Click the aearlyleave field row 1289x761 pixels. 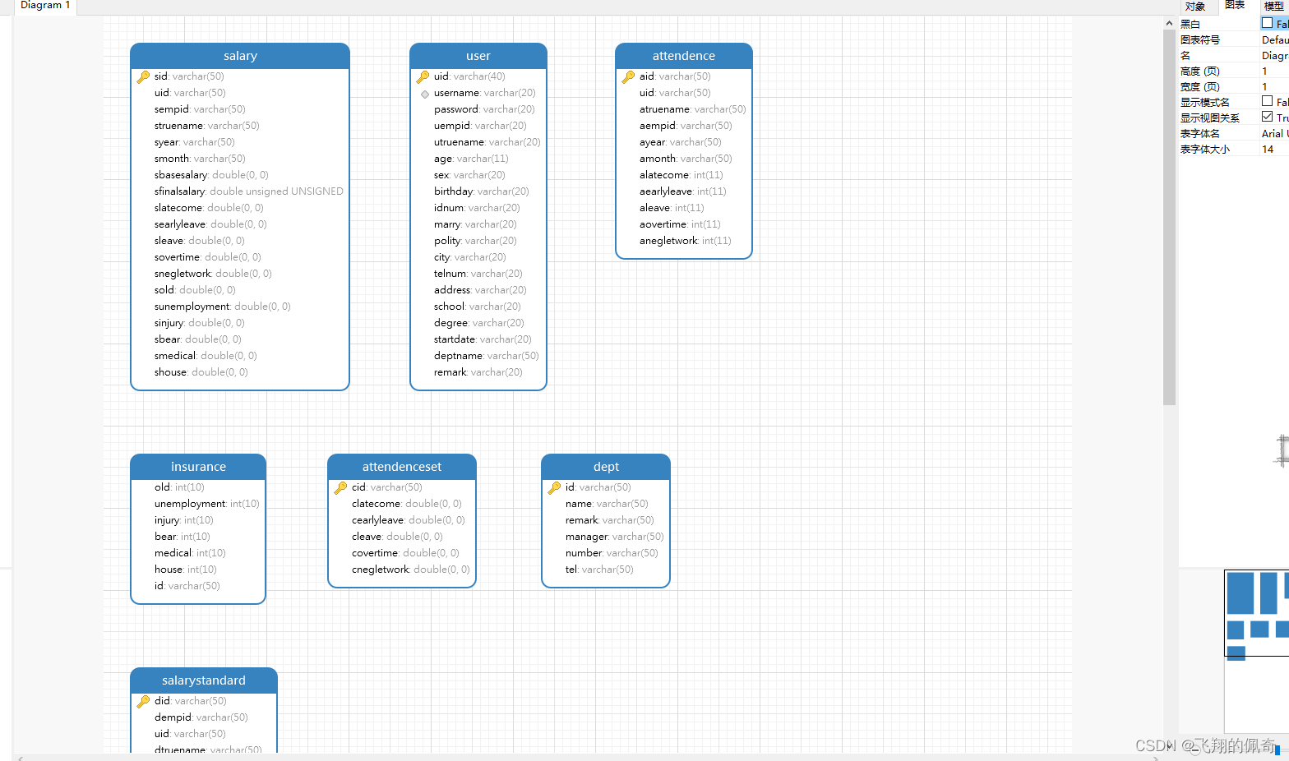click(x=683, y=191)
